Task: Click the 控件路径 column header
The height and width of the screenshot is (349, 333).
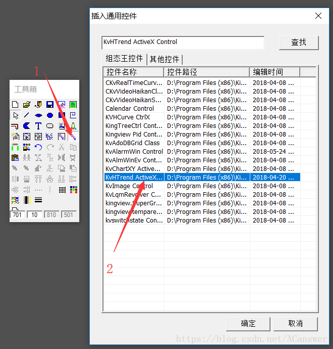Action: pos(207,72)
